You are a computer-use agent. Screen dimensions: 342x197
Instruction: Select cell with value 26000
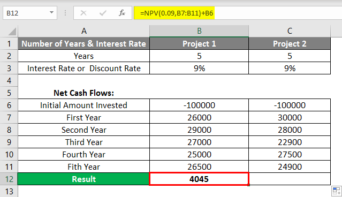pyautogui.click(x=199, y=118)
